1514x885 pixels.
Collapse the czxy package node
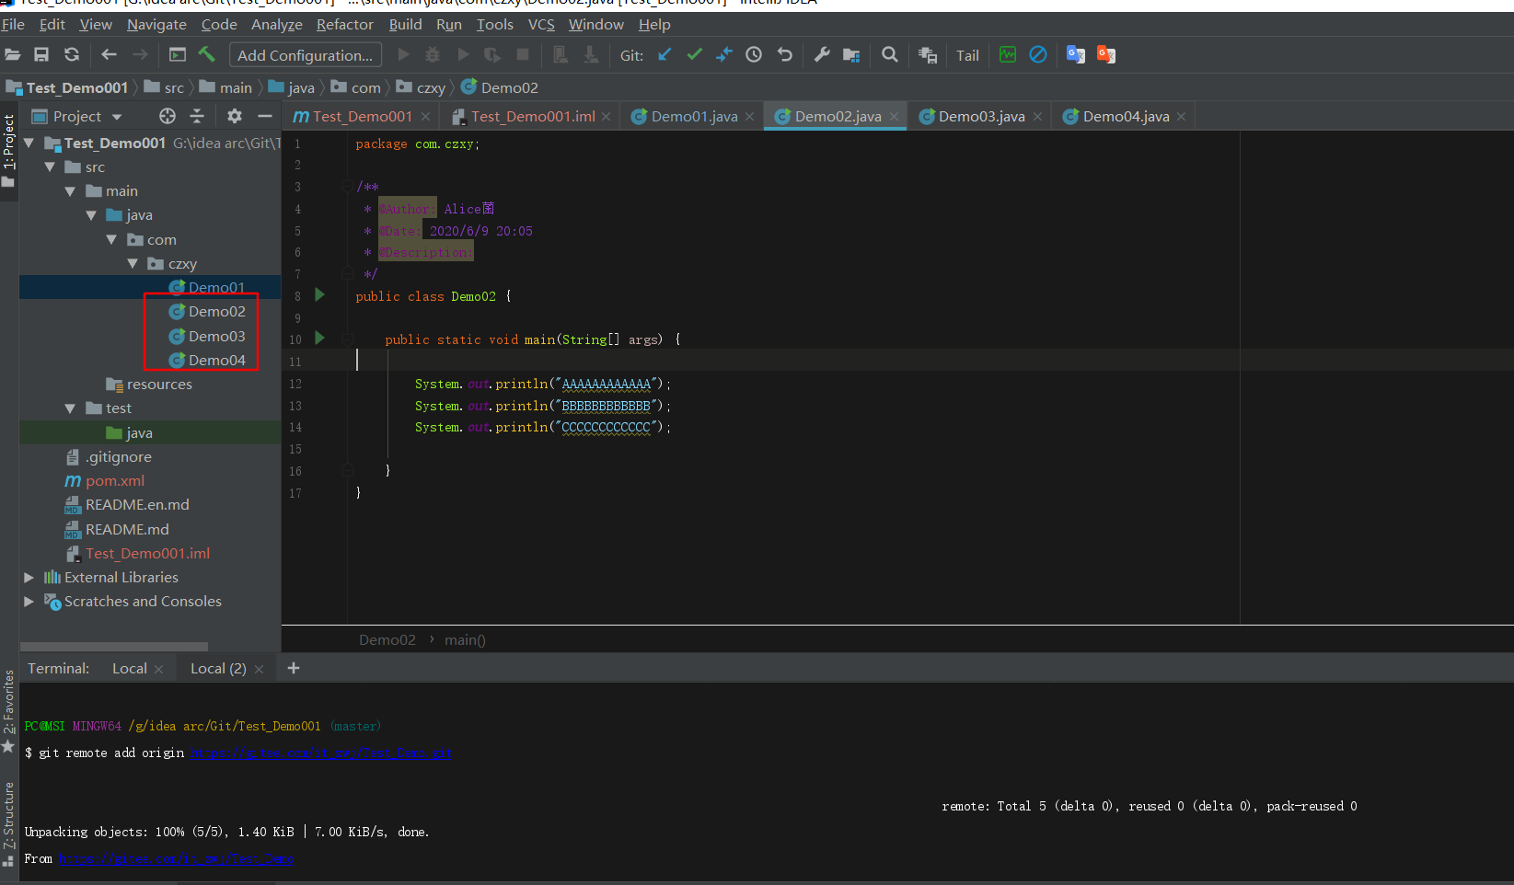point(133,263)
